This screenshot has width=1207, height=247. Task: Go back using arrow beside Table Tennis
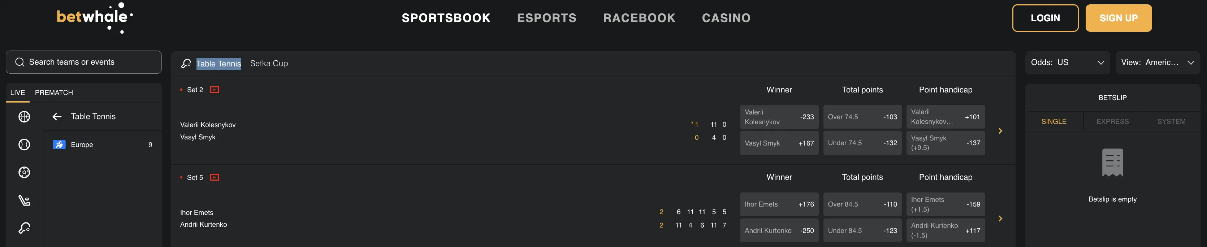tap(57, 117)
